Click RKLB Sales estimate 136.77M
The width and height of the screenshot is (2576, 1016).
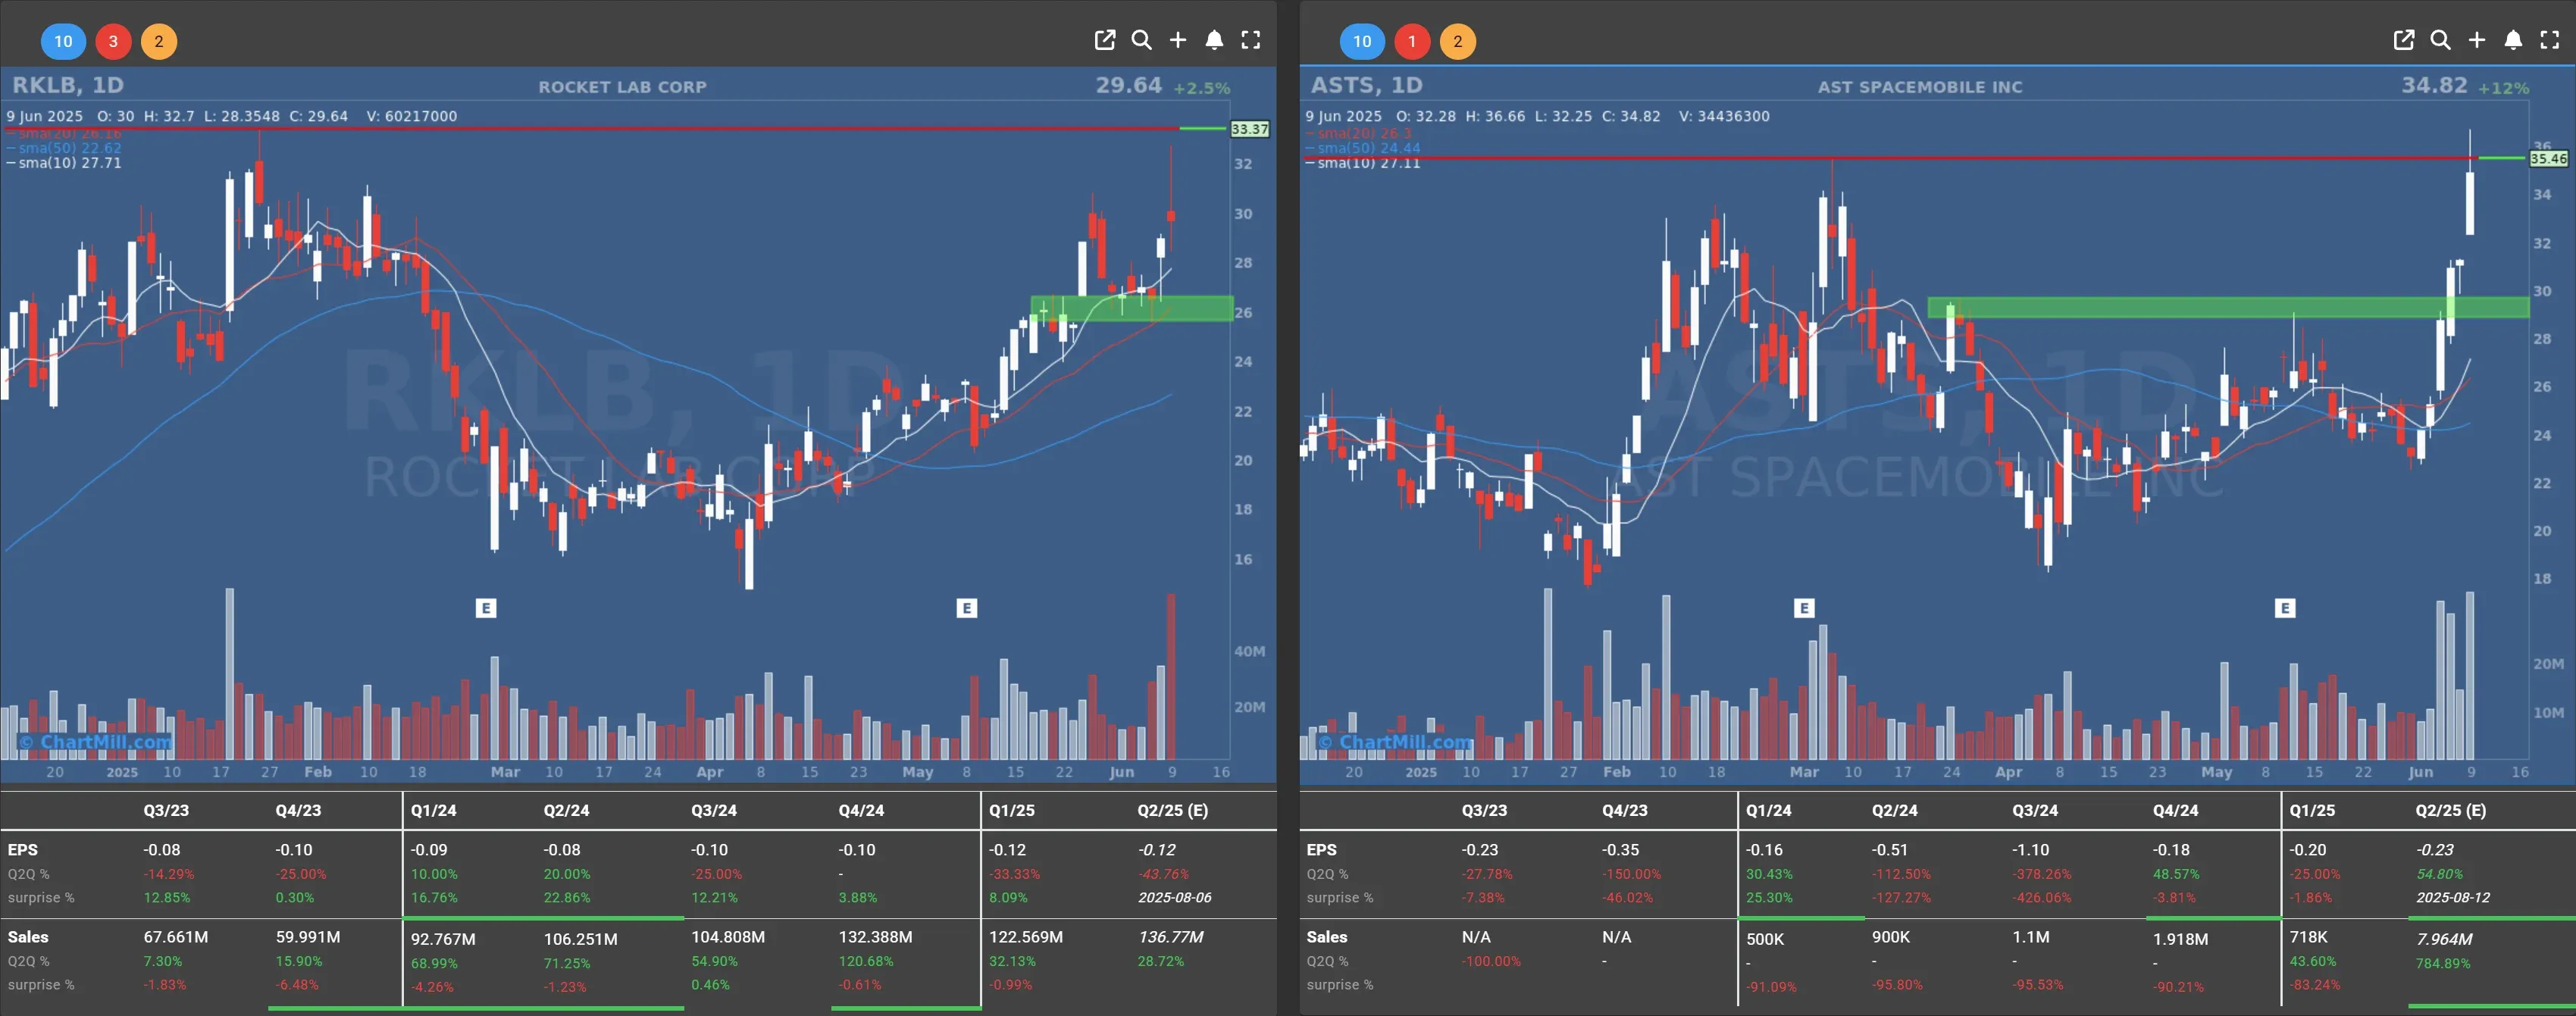click(1171, 937)
